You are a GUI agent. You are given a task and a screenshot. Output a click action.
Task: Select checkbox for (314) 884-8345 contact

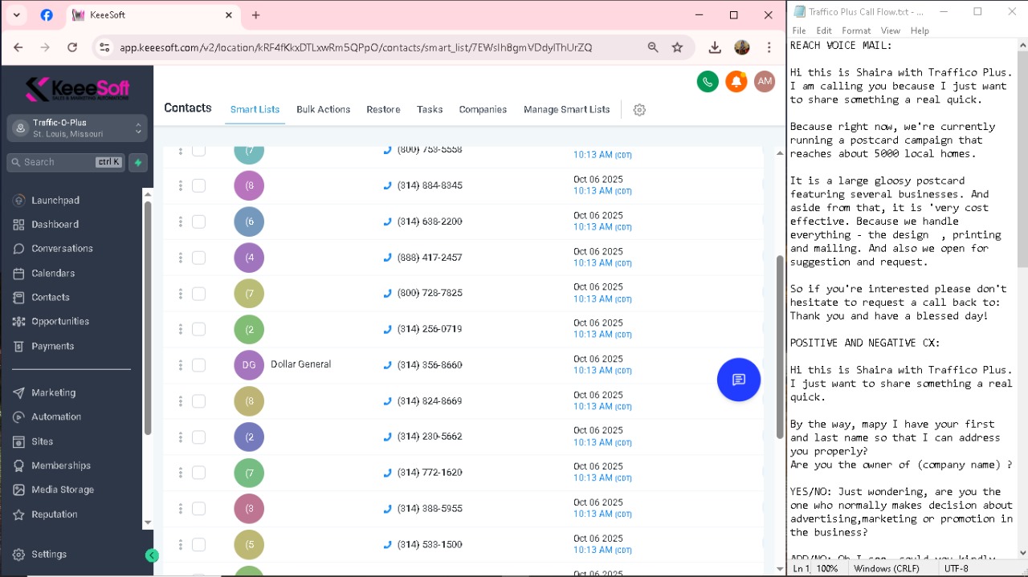(x=198, y=185)
